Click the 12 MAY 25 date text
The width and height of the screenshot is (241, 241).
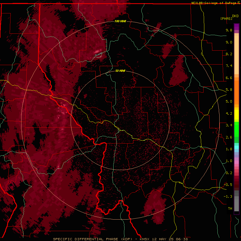(163, 239)
